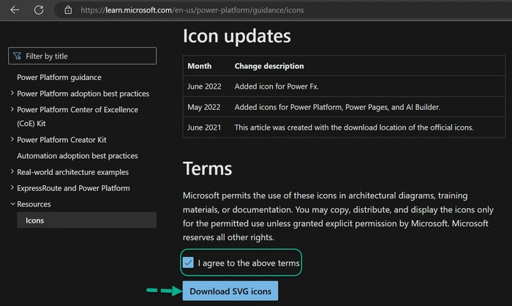The image size is (512, 306).
Task: Click the filter funnel icon
Action: click(18, 56)
